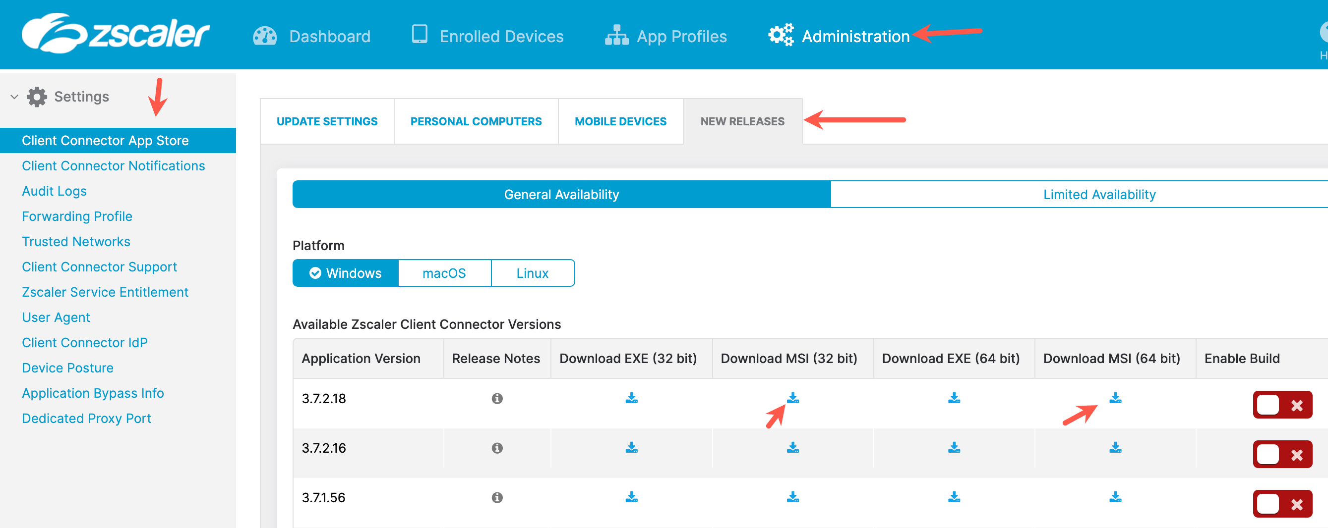The height and width of the screenshot is (528, 1328).
Task: Navigate to the Audit Logs section
Action: [x=54, y=191]
